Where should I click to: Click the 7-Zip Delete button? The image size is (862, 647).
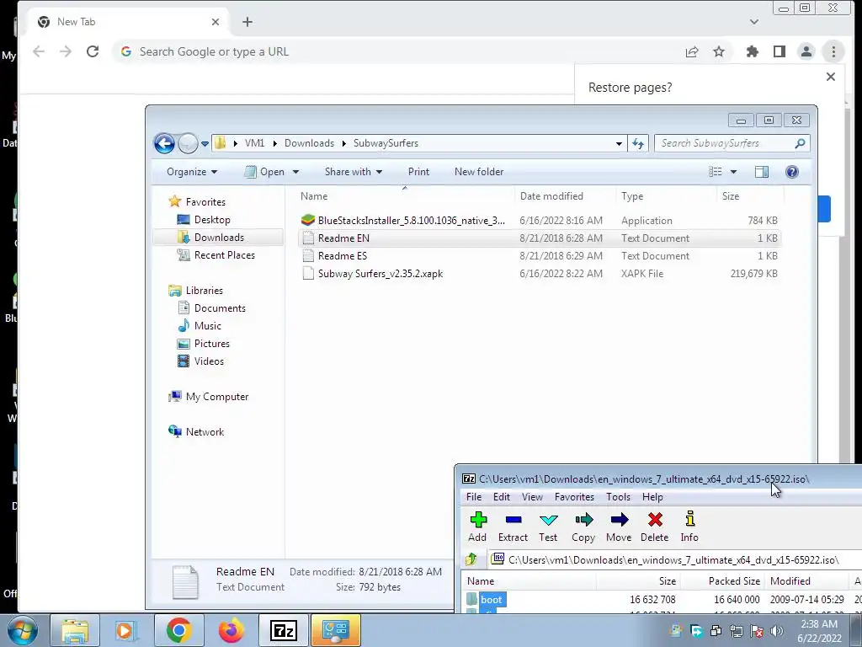pos(655,527)
